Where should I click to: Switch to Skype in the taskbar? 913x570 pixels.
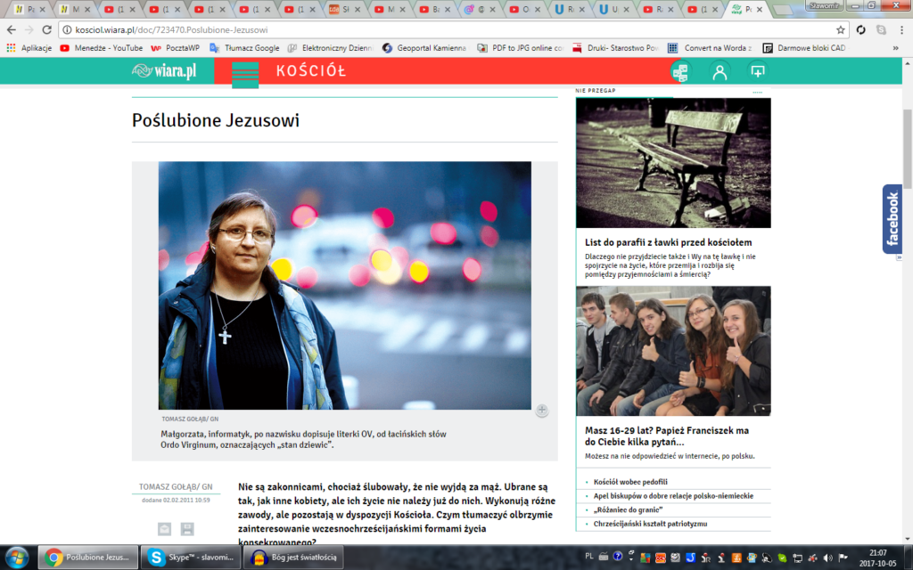pyautogui.click(x=190, y=558)
